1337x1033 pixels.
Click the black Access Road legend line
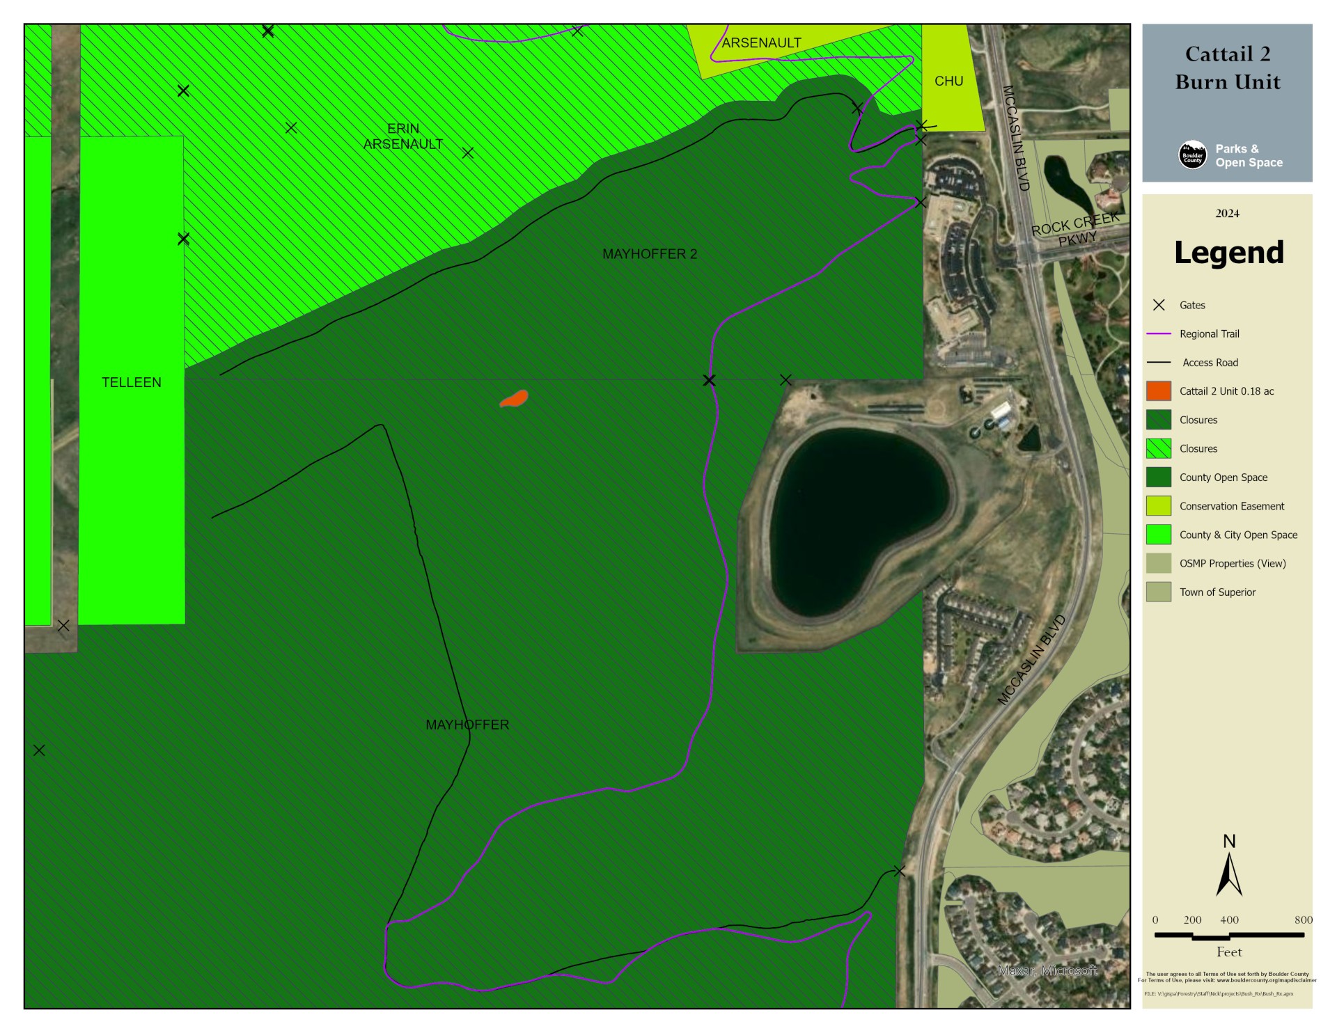click(1159, 363)
